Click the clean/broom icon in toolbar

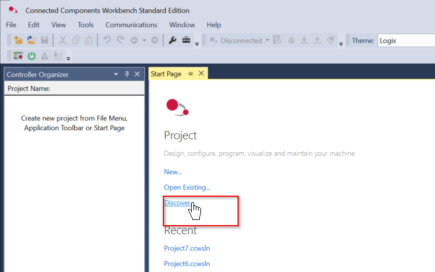pyautogui.click(x=330, y=40)
